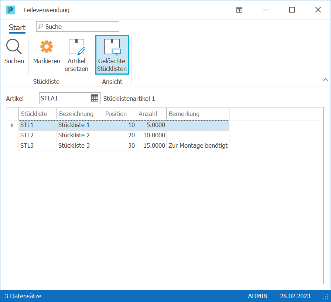Click the application logo icon
Screen dimensions: 331x302
[x=10, y=10]
